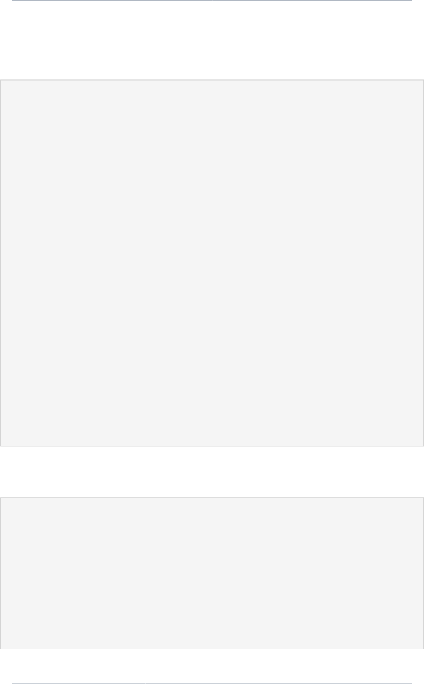The image size is (424, 684).
Task: Click the bottom-right corner of the upper gray block
Action: coord(423,445)
